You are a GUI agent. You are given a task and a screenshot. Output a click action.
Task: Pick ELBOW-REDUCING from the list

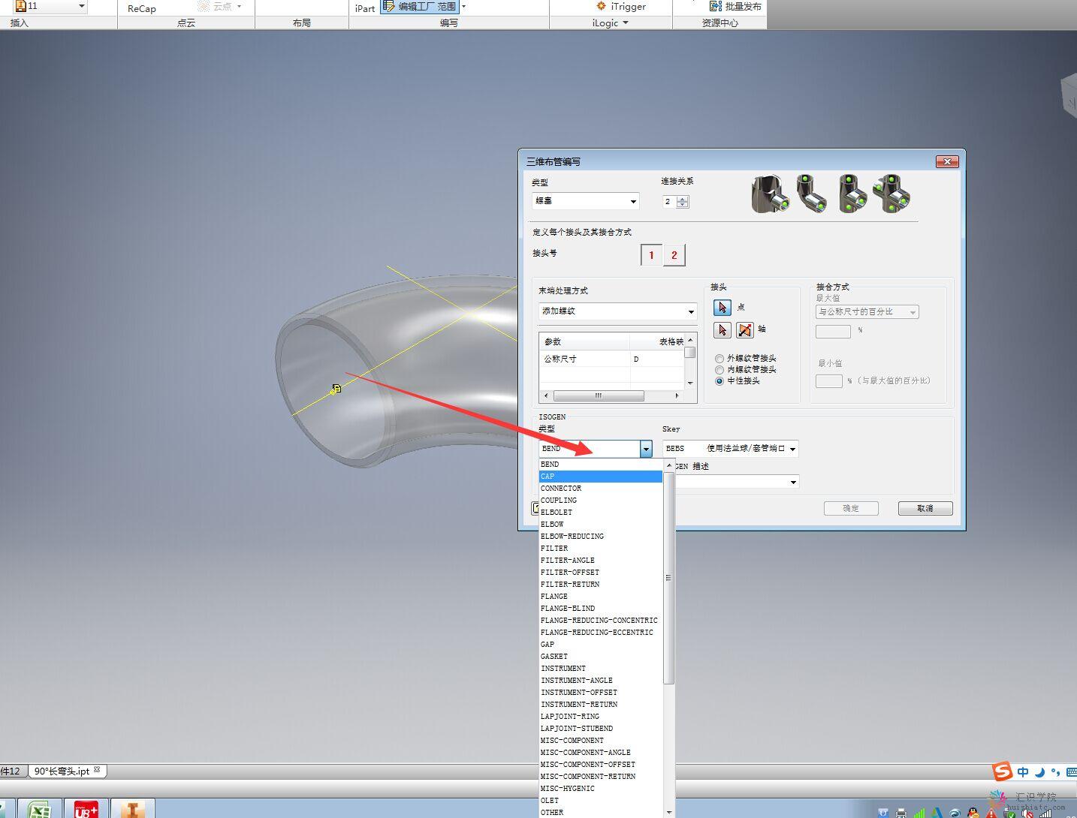[x=601, y=537]
